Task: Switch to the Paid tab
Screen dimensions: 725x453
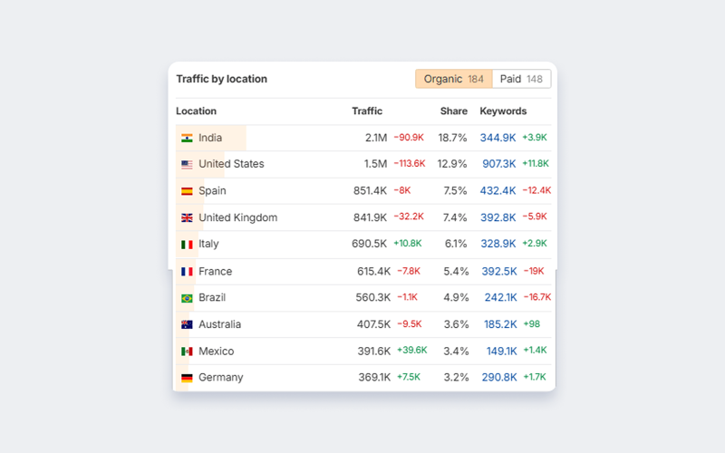Action: [x=521, y=79]
